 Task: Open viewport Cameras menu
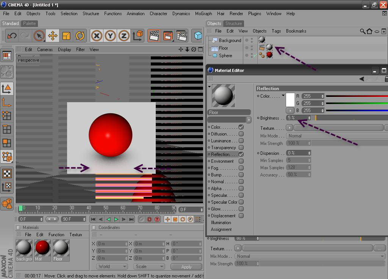pyautogui.click(x=45, y=50)
